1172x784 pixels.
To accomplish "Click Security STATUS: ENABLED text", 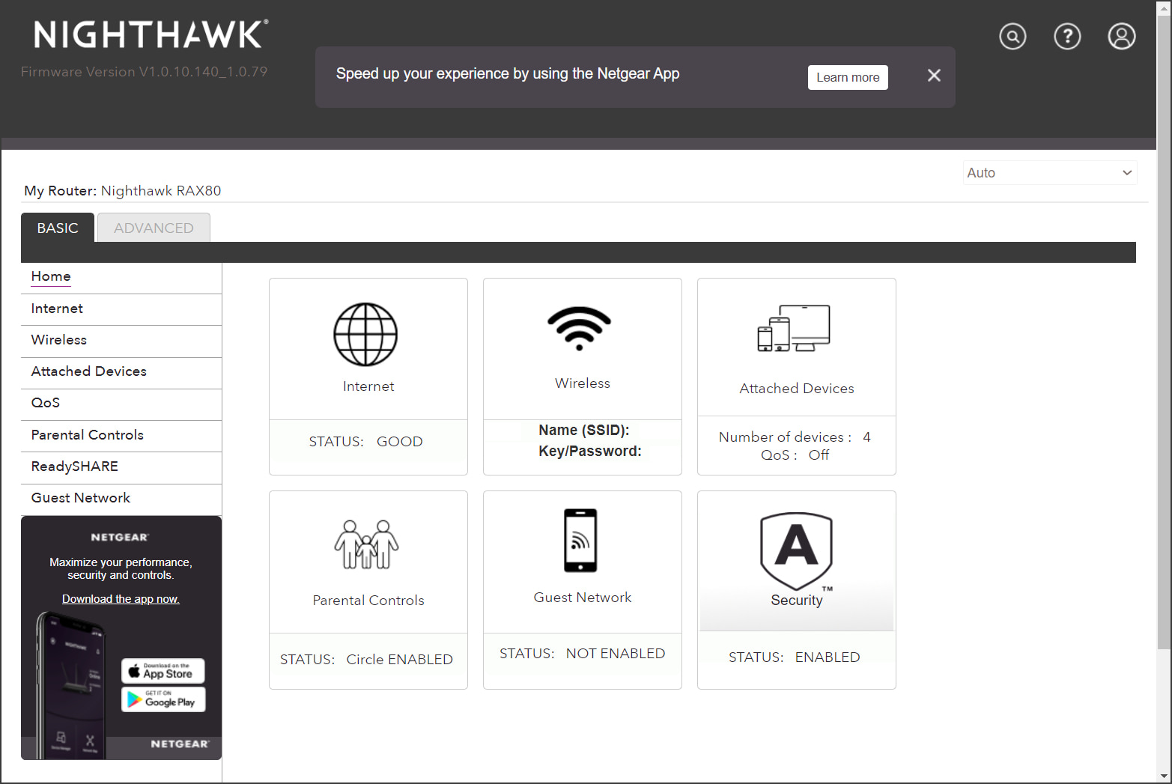I will tap(794, 657).
